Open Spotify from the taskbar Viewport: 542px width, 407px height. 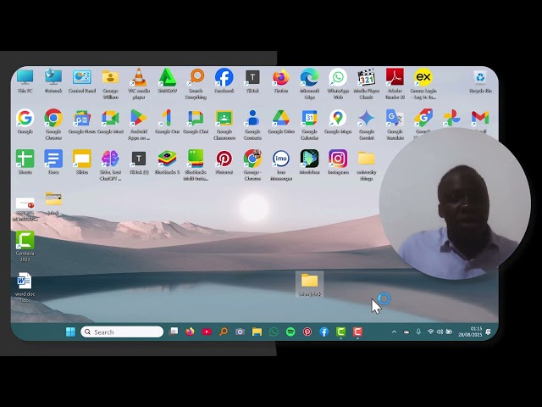click(290, 332)
